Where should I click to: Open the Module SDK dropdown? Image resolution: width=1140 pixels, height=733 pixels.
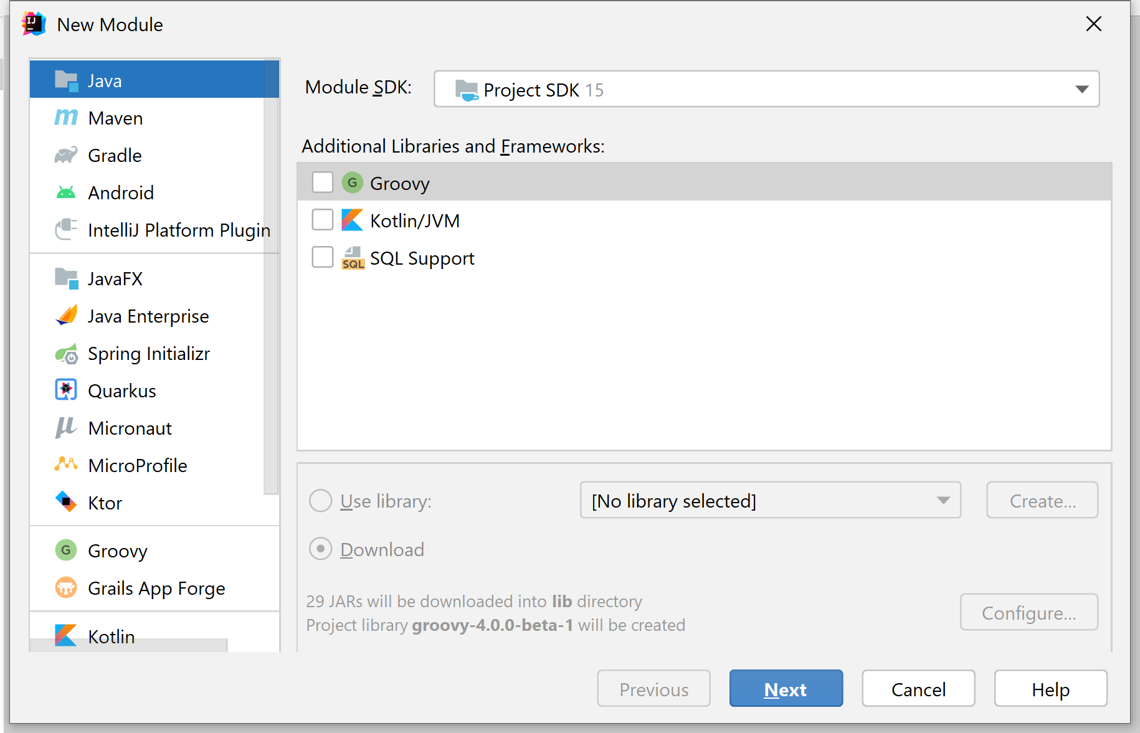click(766, 89)
